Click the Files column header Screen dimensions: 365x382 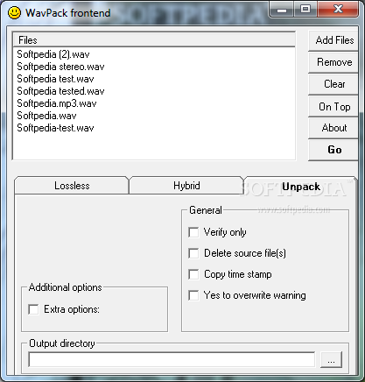click(154, 39)
